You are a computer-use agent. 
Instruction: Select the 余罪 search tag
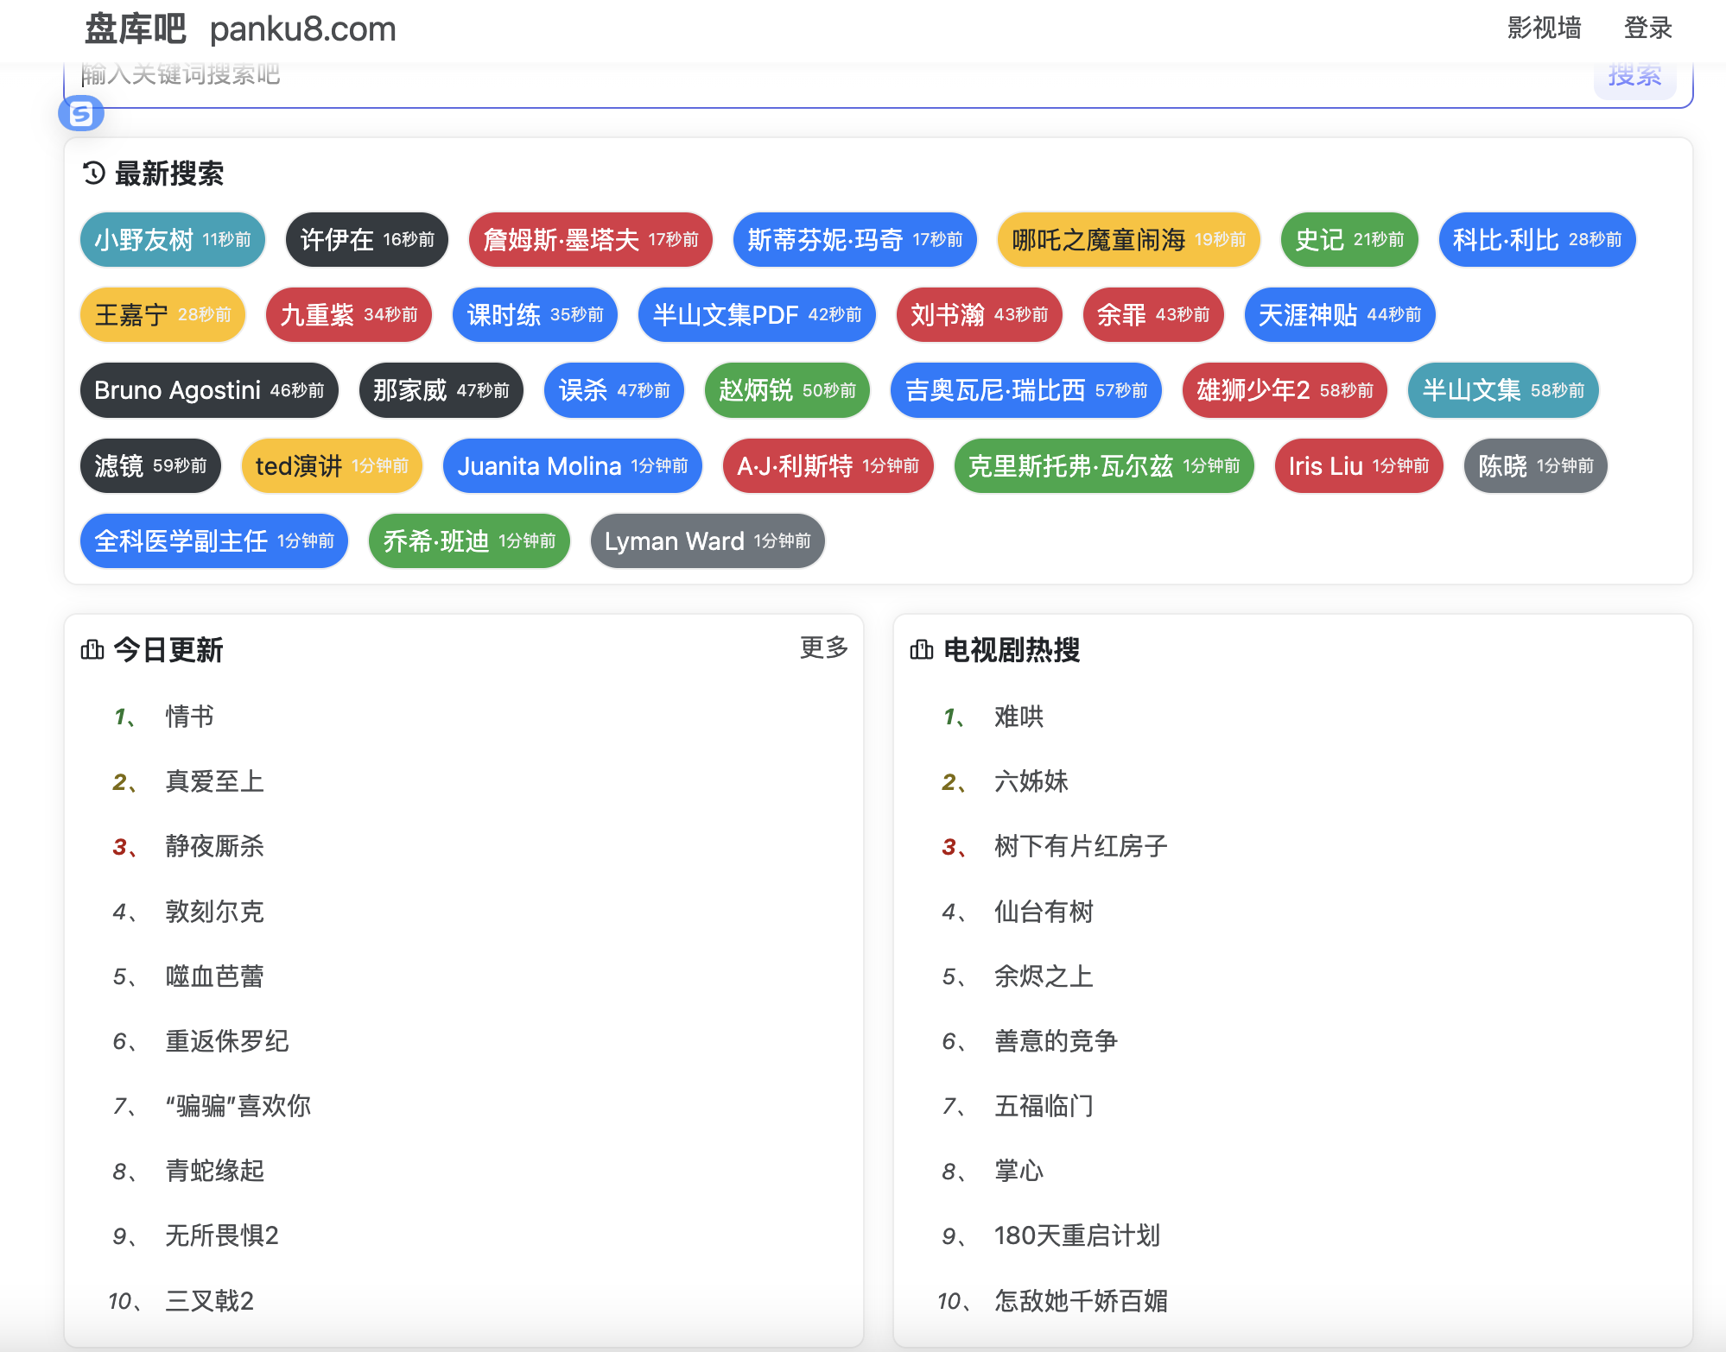coord(1153,315)
